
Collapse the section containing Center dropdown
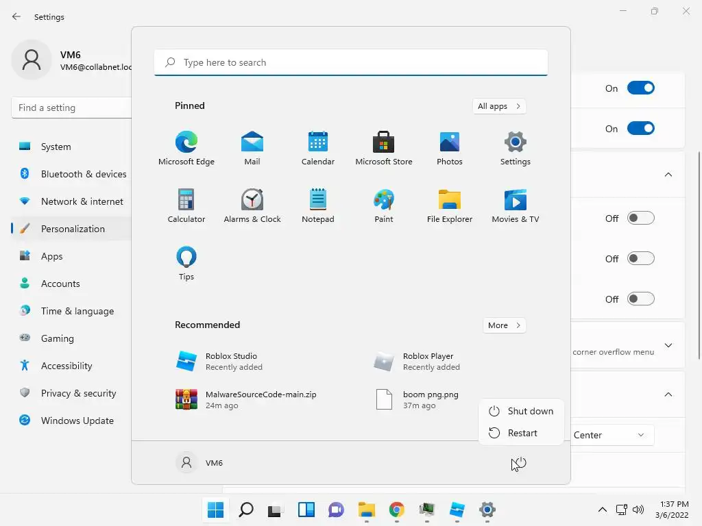pyautogui.click(x=668, y=394)
